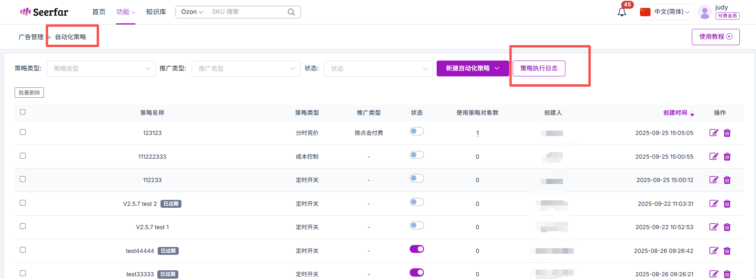The image size is (756, 279).
Task: Delete the V2.5.7 test 2 strategy
Action: tap(727, 204)
